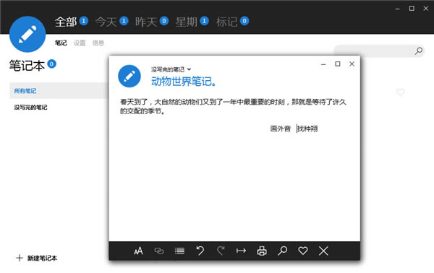Image resolution: width=434 pixels, height=273 pixels.
Task: Insert a list using the list icon
Action: [x=179, y=251]
